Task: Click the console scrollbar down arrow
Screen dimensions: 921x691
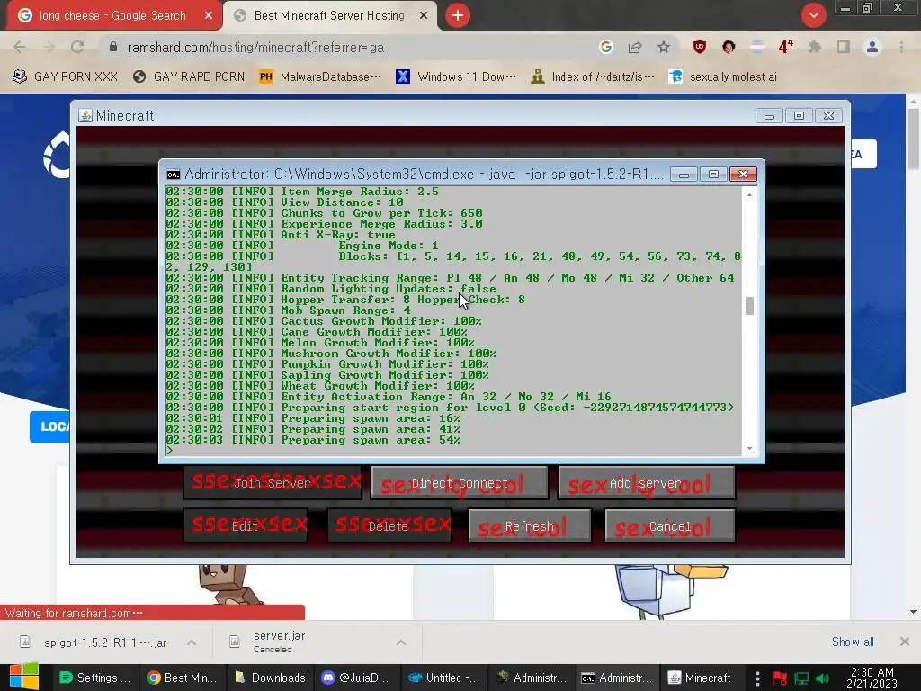Action: pyautogui.click(x=749, y=449)
